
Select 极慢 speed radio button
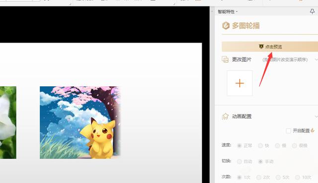(294, 145)
